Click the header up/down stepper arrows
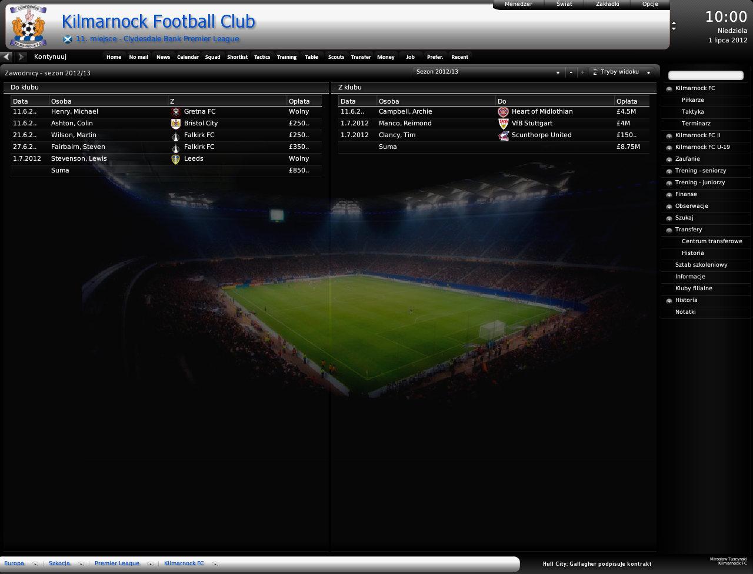Viewport: 753px width, 574px height. 674,26
